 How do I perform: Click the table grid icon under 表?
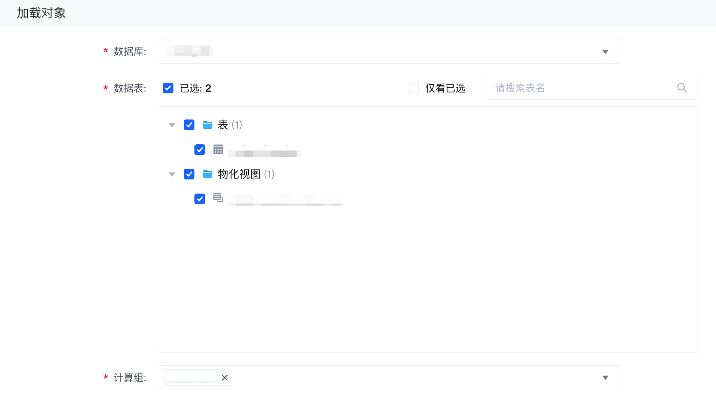(218, 149)
